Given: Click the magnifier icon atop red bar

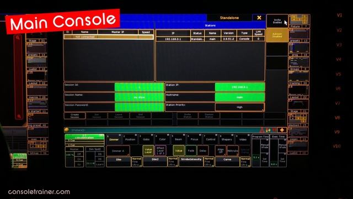Looking at the screenshot, I should click(x=18, y=38).
